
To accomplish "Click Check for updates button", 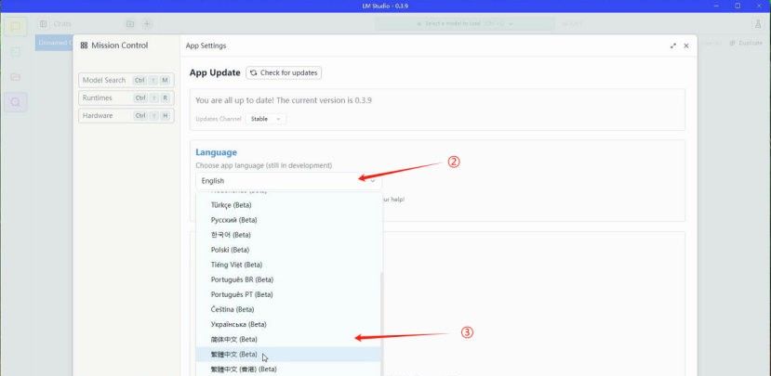I will (284, 72).
